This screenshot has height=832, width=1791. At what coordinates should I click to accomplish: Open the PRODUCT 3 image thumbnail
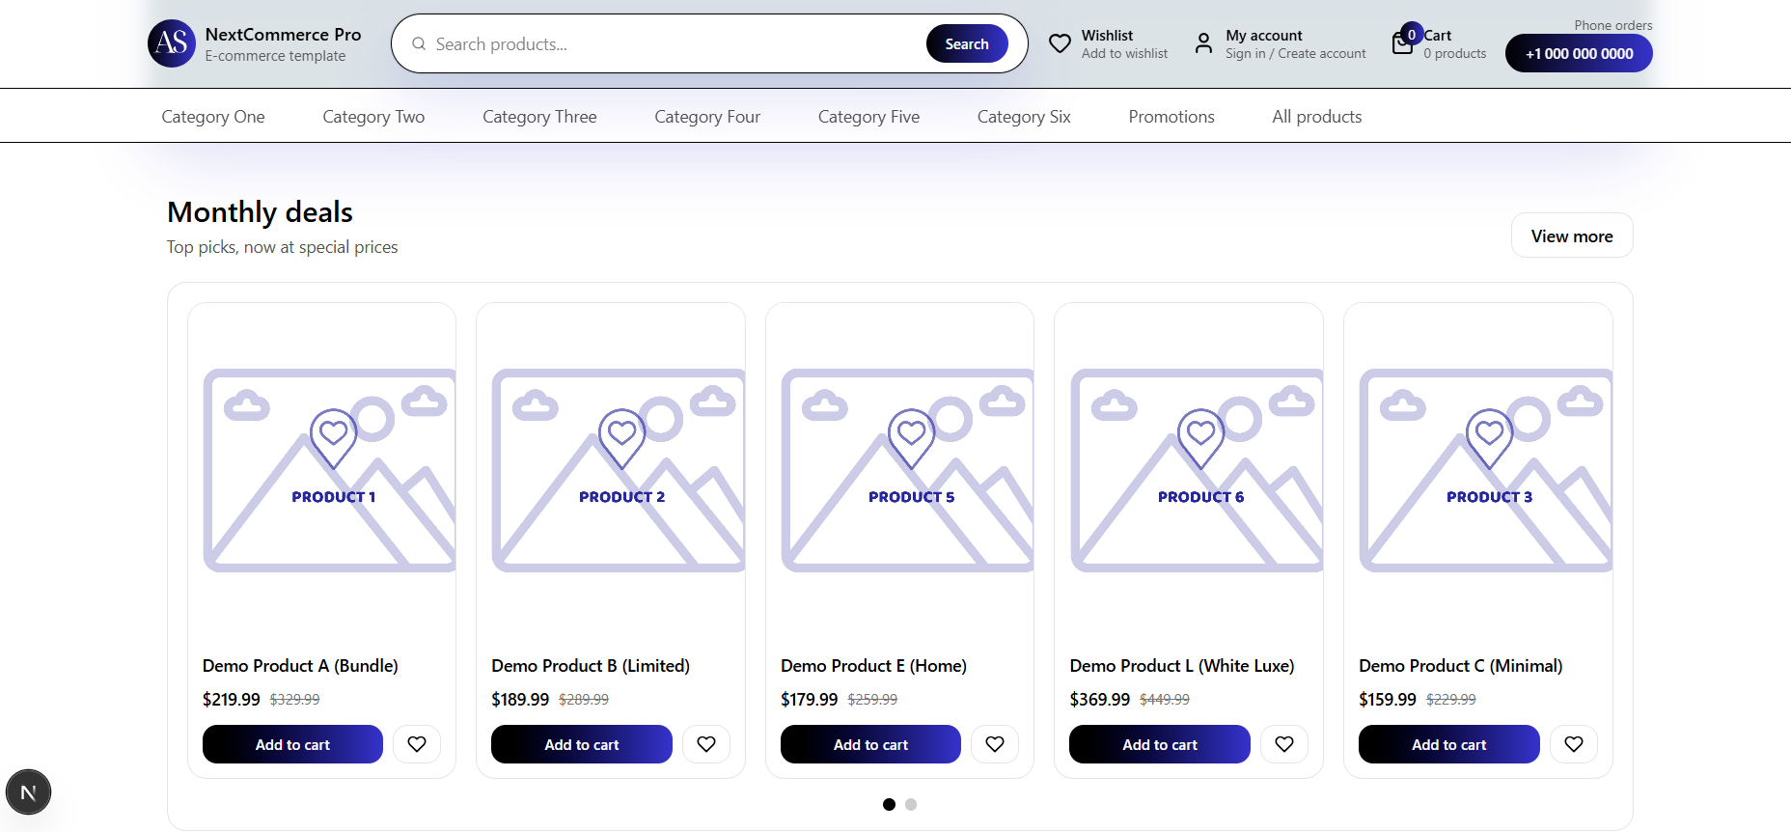tap(1486, 470)
